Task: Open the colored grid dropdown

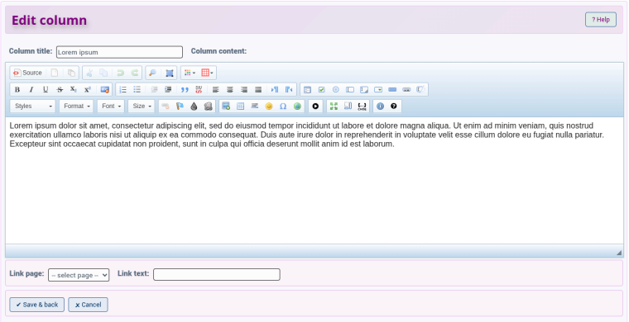Action: 190,73
